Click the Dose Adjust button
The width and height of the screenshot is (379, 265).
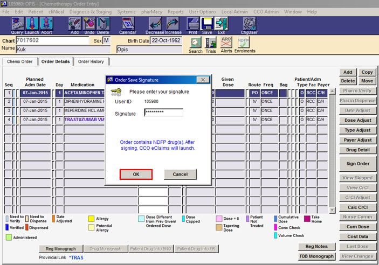point(358,120)
